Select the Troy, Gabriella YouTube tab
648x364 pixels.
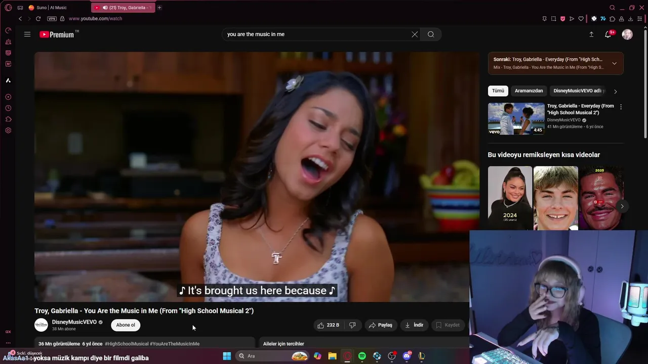pyautogui.click(x=123, y=8)
